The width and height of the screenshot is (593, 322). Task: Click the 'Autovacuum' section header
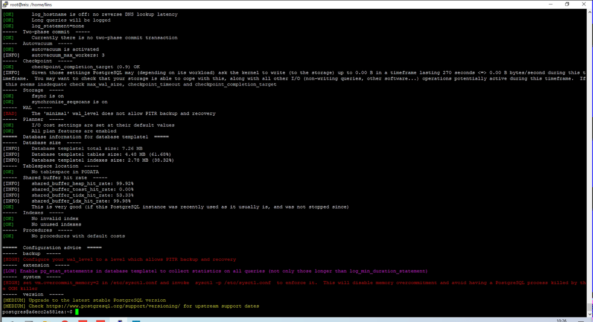pyautogui.click(x=39, y=44)
